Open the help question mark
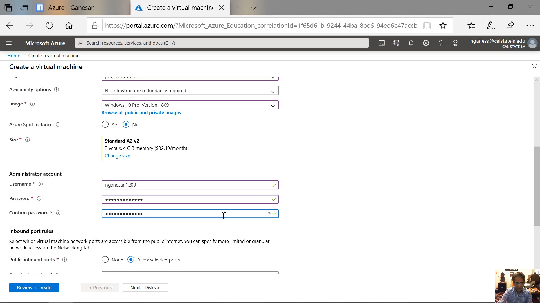This screenshot has width=540, height=303. 441,43
